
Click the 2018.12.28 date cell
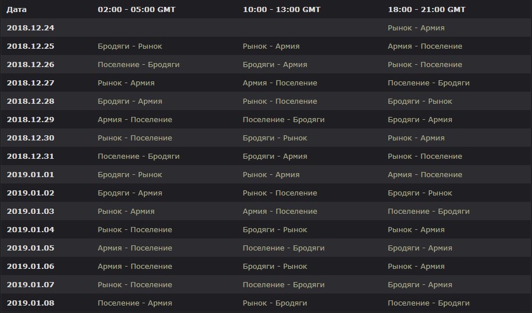[30, 101]
